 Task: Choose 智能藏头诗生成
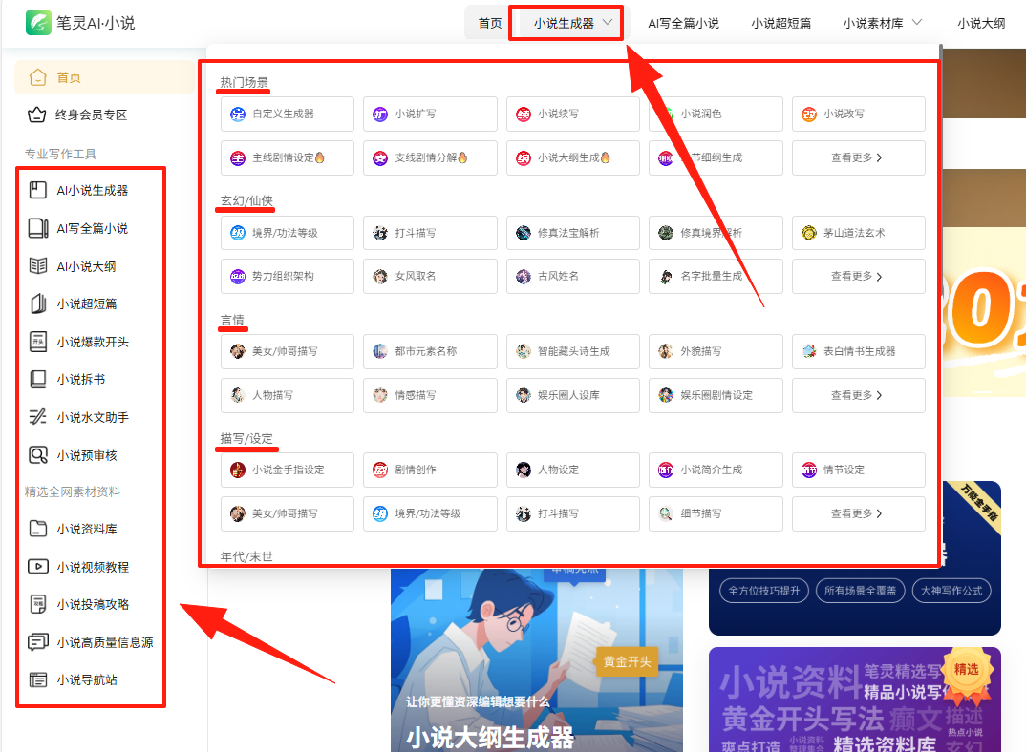point(572,351)
